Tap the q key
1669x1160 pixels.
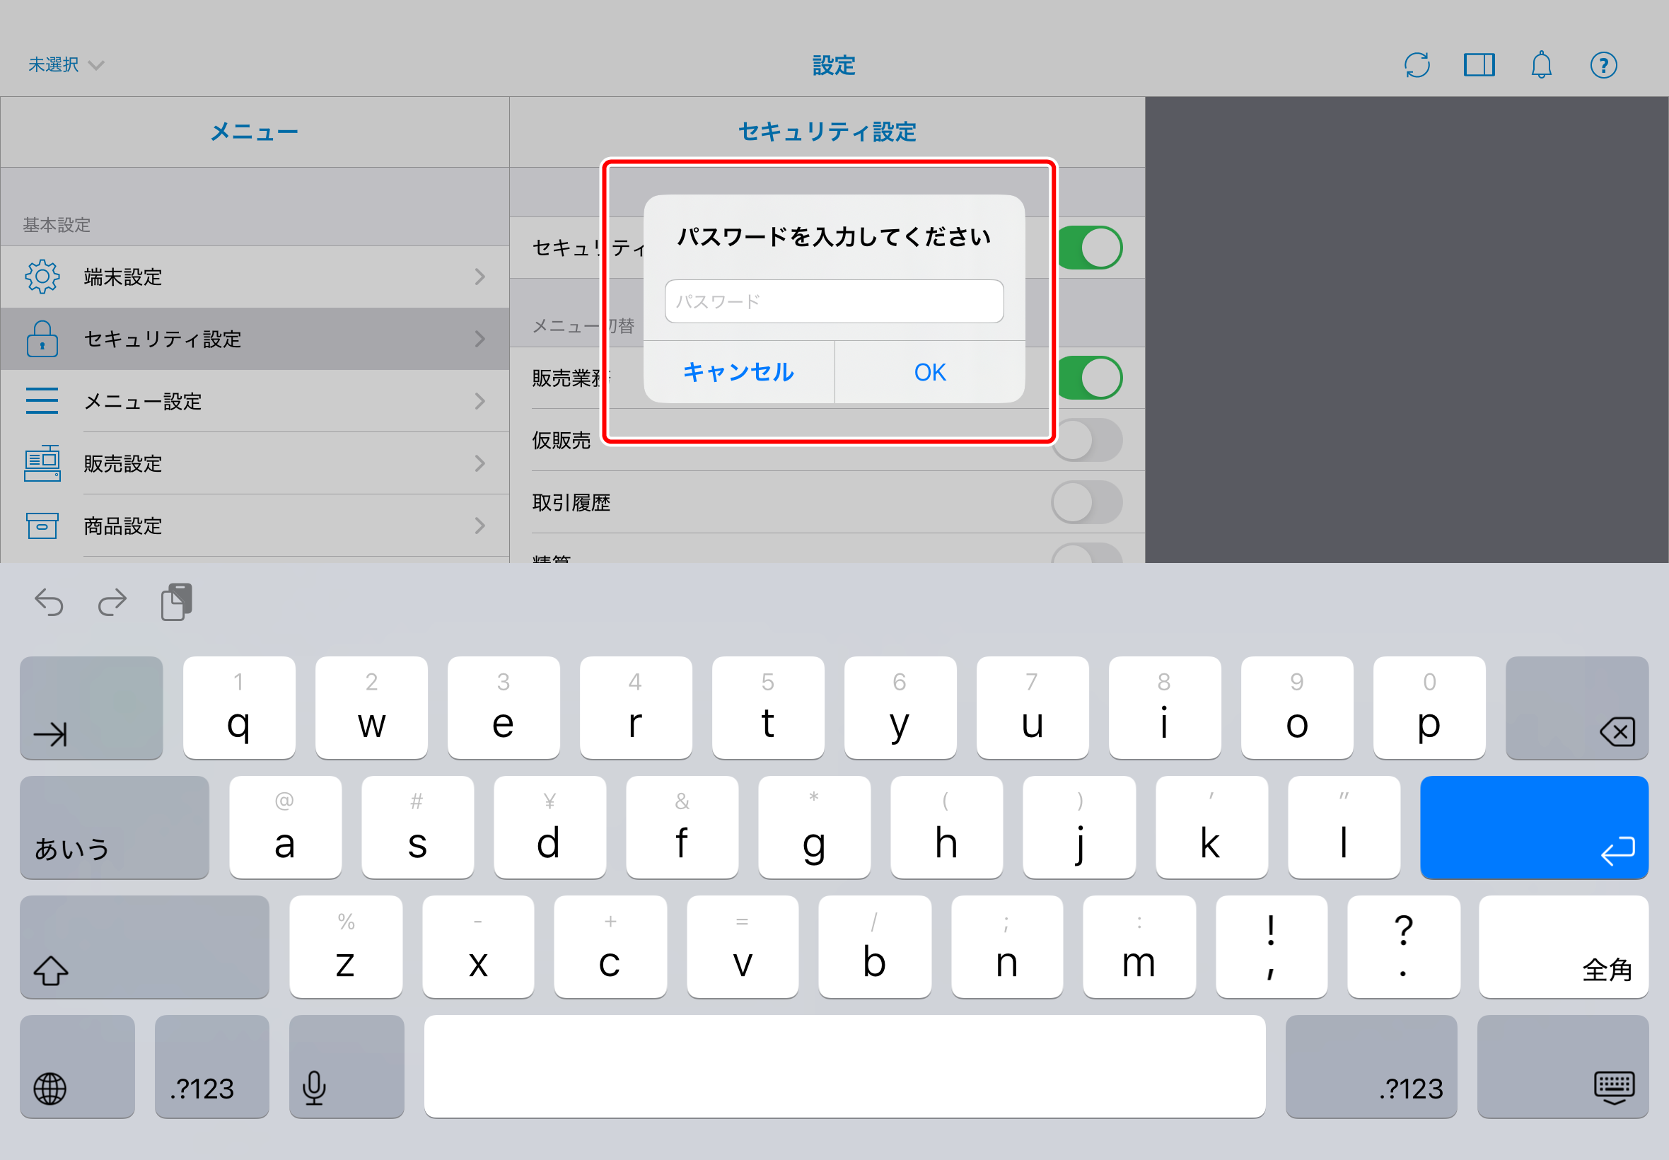click(239, 708)
